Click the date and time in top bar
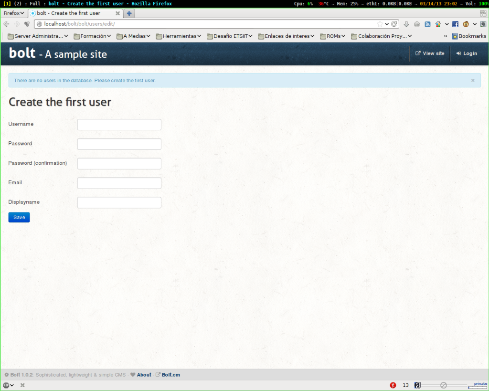489x391 pixels. click(438, 4)
